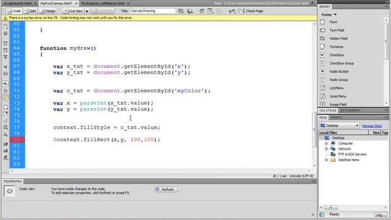Switch to Split view
391x220 pixels.
tap(30, 11)
